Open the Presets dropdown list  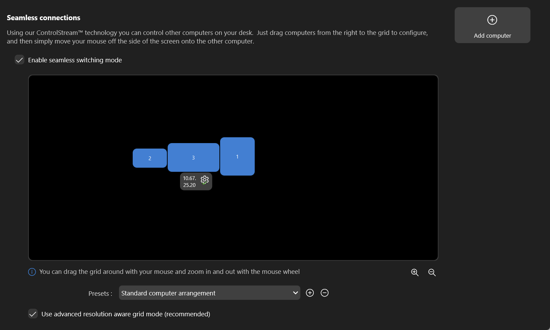click(x=209, y=293)
